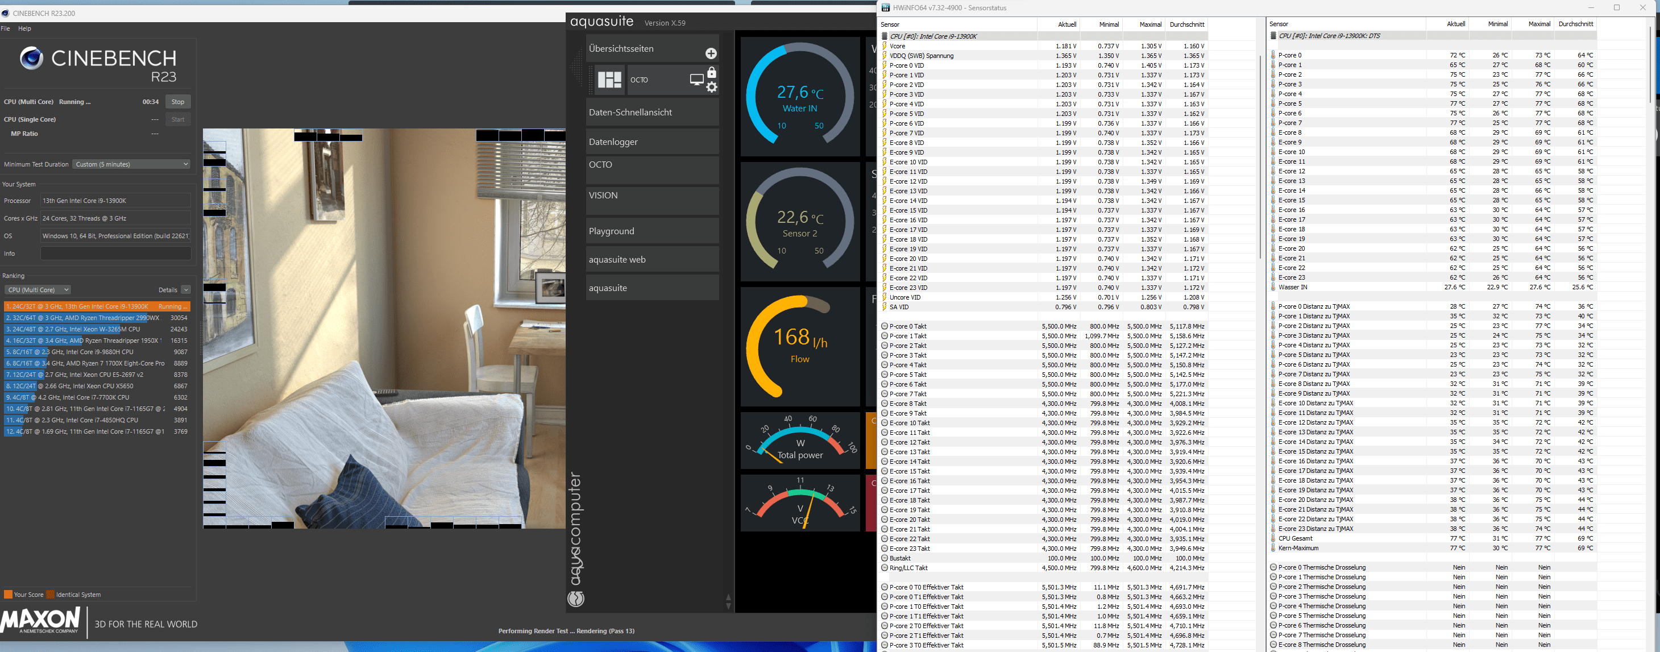Select Core i7-7700K ranking row
The height and width of the screenshot is (652, 1660).
(97, 397)
